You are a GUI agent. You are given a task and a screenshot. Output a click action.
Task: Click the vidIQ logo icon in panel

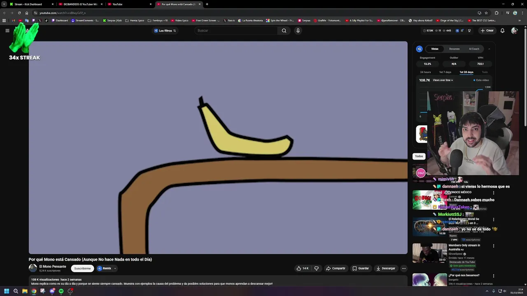420,49
